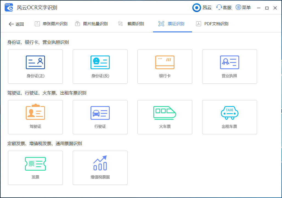Click the back arrow icon beside 返回

click(x=11, y=24)
